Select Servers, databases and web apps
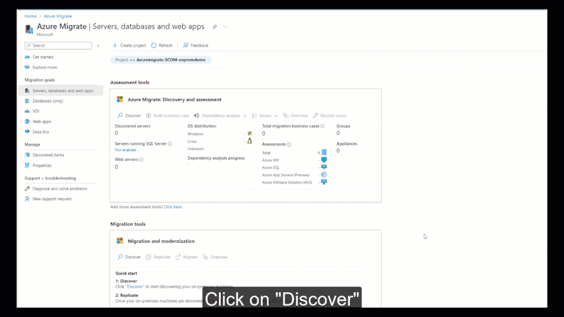 [x=61, y=91]
